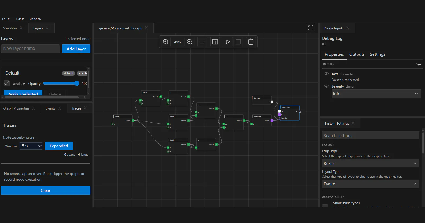
Task: Select the Float node header
Action: click(123, 116)
